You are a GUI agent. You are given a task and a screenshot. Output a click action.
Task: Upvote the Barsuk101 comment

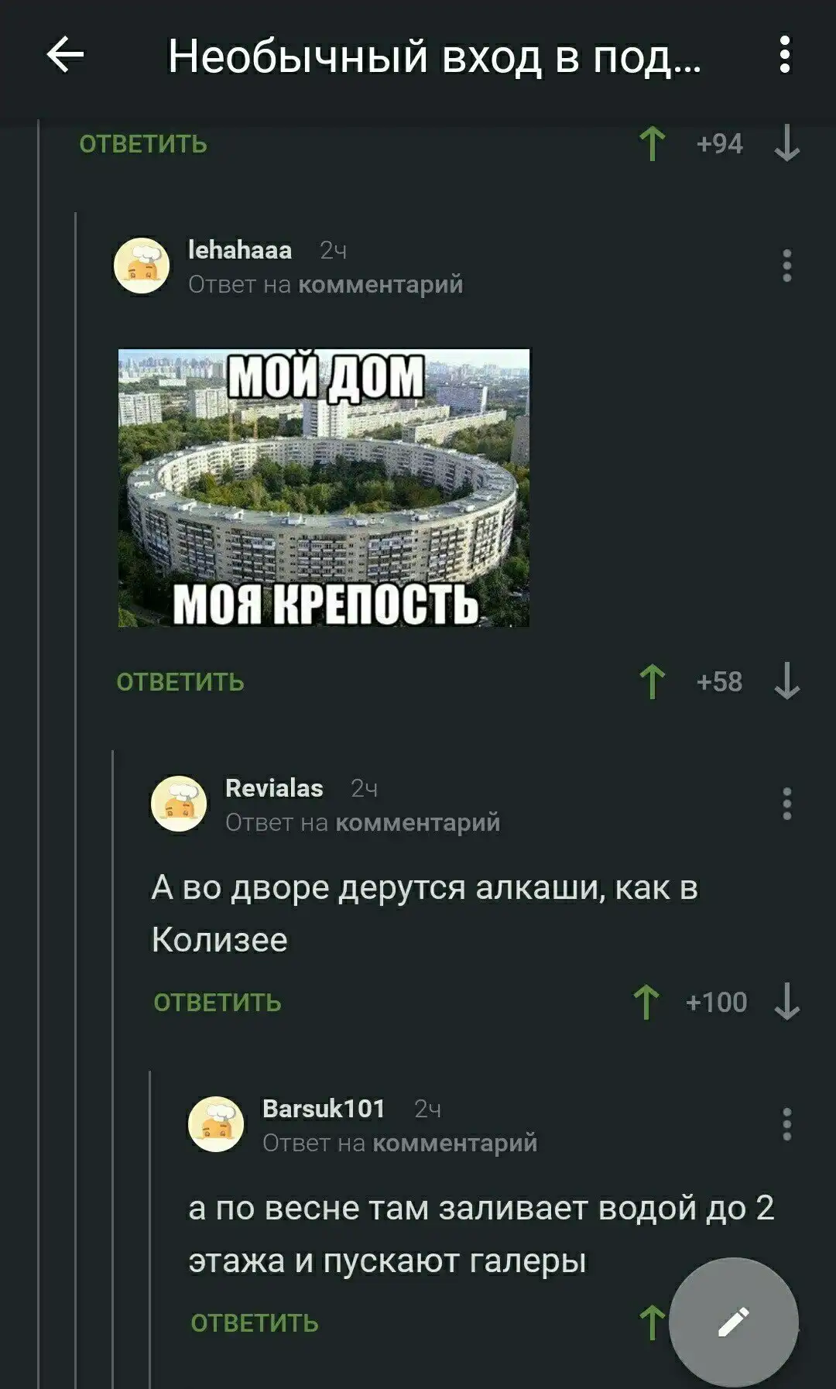click(x=652, y=1322)
